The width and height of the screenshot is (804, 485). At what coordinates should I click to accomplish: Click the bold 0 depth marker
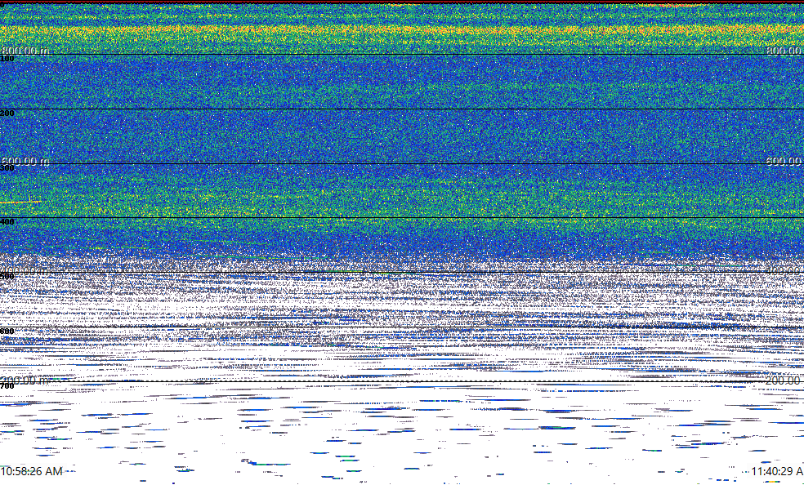click(x=3, y=4)
